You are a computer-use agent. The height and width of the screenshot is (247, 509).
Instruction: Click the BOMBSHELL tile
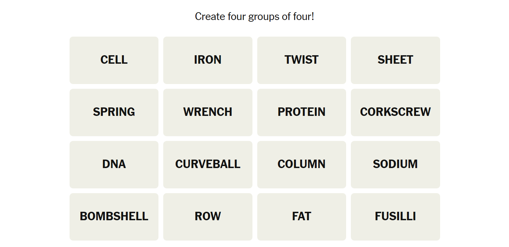point(114,217)
